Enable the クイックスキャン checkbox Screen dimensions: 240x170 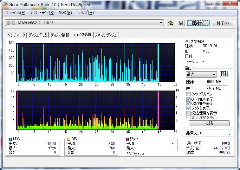tap(189, 94)
